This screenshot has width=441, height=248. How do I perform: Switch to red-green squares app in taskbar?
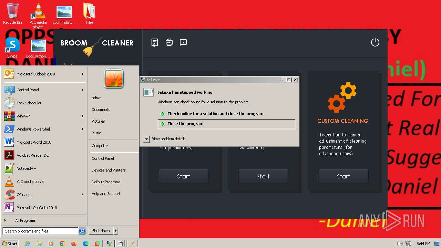pyautogui.click(x=97, y=244)
